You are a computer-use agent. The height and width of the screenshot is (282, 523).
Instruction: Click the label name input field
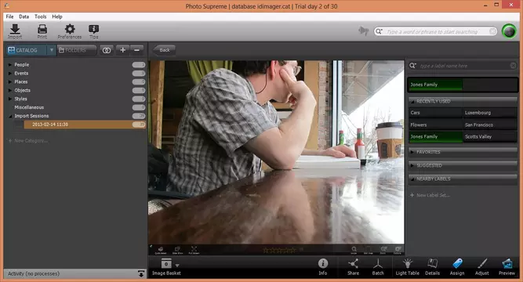pyautogui.click(x=463, y=66)
